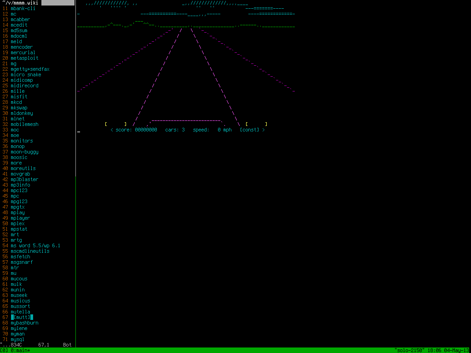Image resolution: width=471 pixels, height=353 pixels.
Task: Click the '[0]' tmux session label
Action: click(4, 350)
